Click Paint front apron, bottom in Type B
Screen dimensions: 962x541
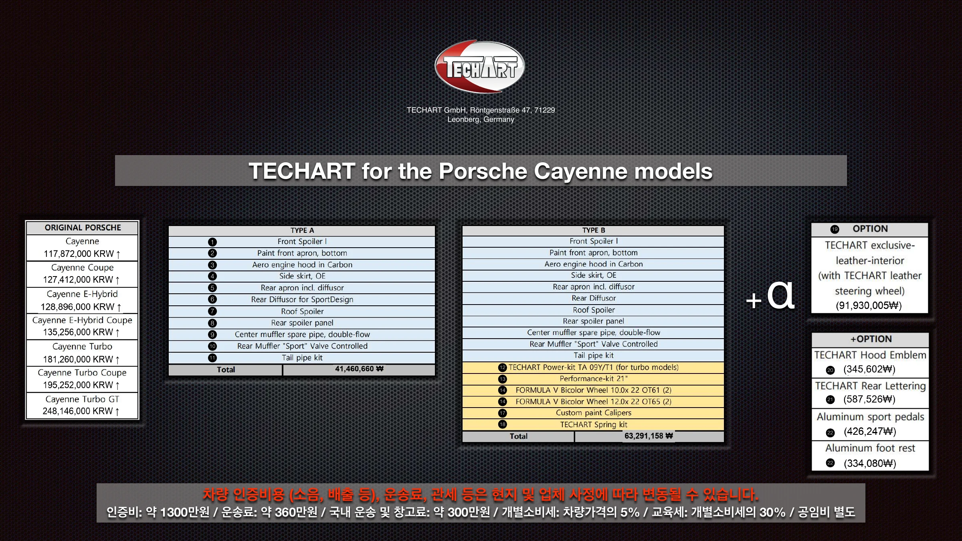593,253
